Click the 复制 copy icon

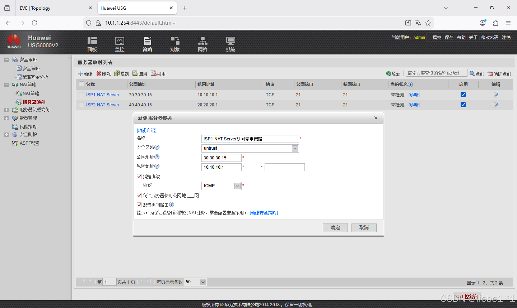pos(121,73)
